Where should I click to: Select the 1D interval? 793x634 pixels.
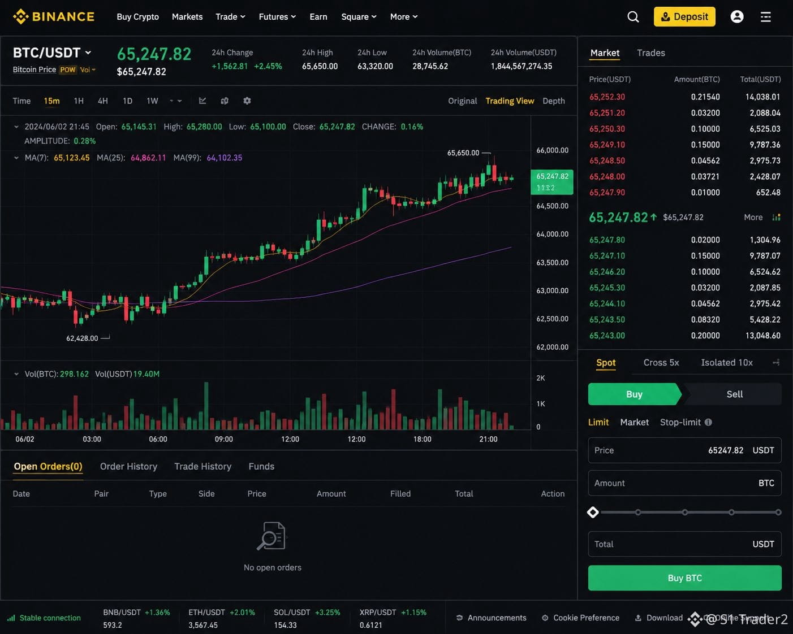pos(127,101)
